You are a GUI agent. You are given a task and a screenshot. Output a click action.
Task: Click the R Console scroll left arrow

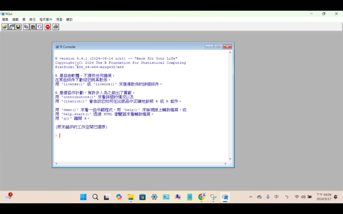point(56,164)
